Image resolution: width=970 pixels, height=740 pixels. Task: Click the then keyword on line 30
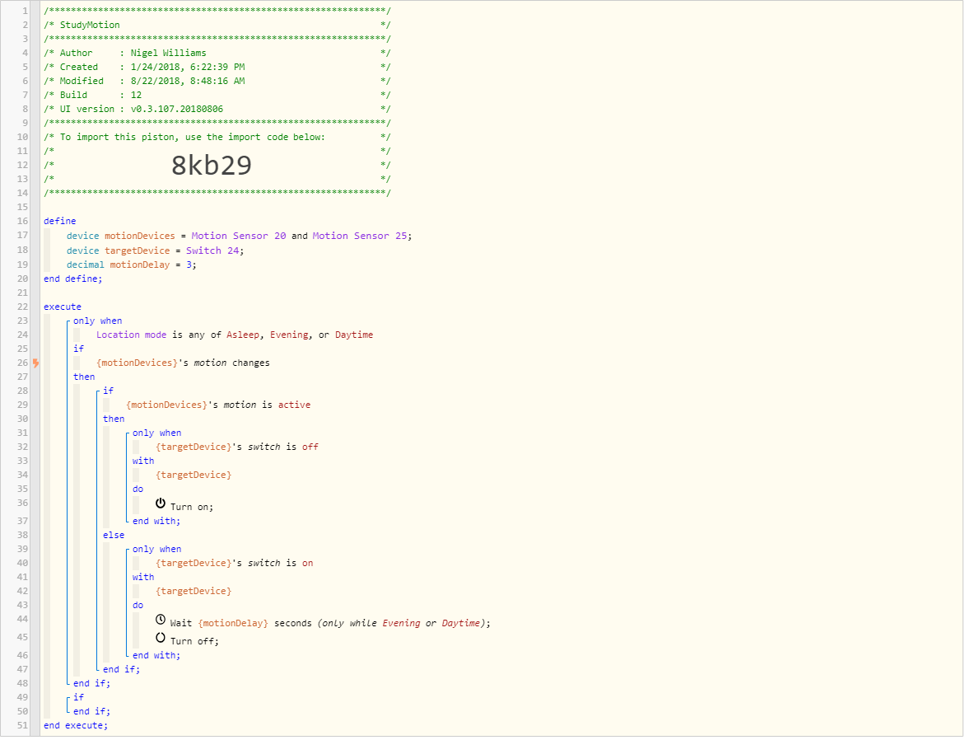click(114, 419)
